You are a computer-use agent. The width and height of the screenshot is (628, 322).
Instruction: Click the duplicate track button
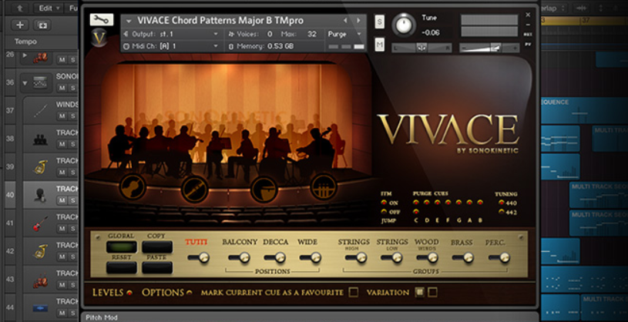[42, 25]
